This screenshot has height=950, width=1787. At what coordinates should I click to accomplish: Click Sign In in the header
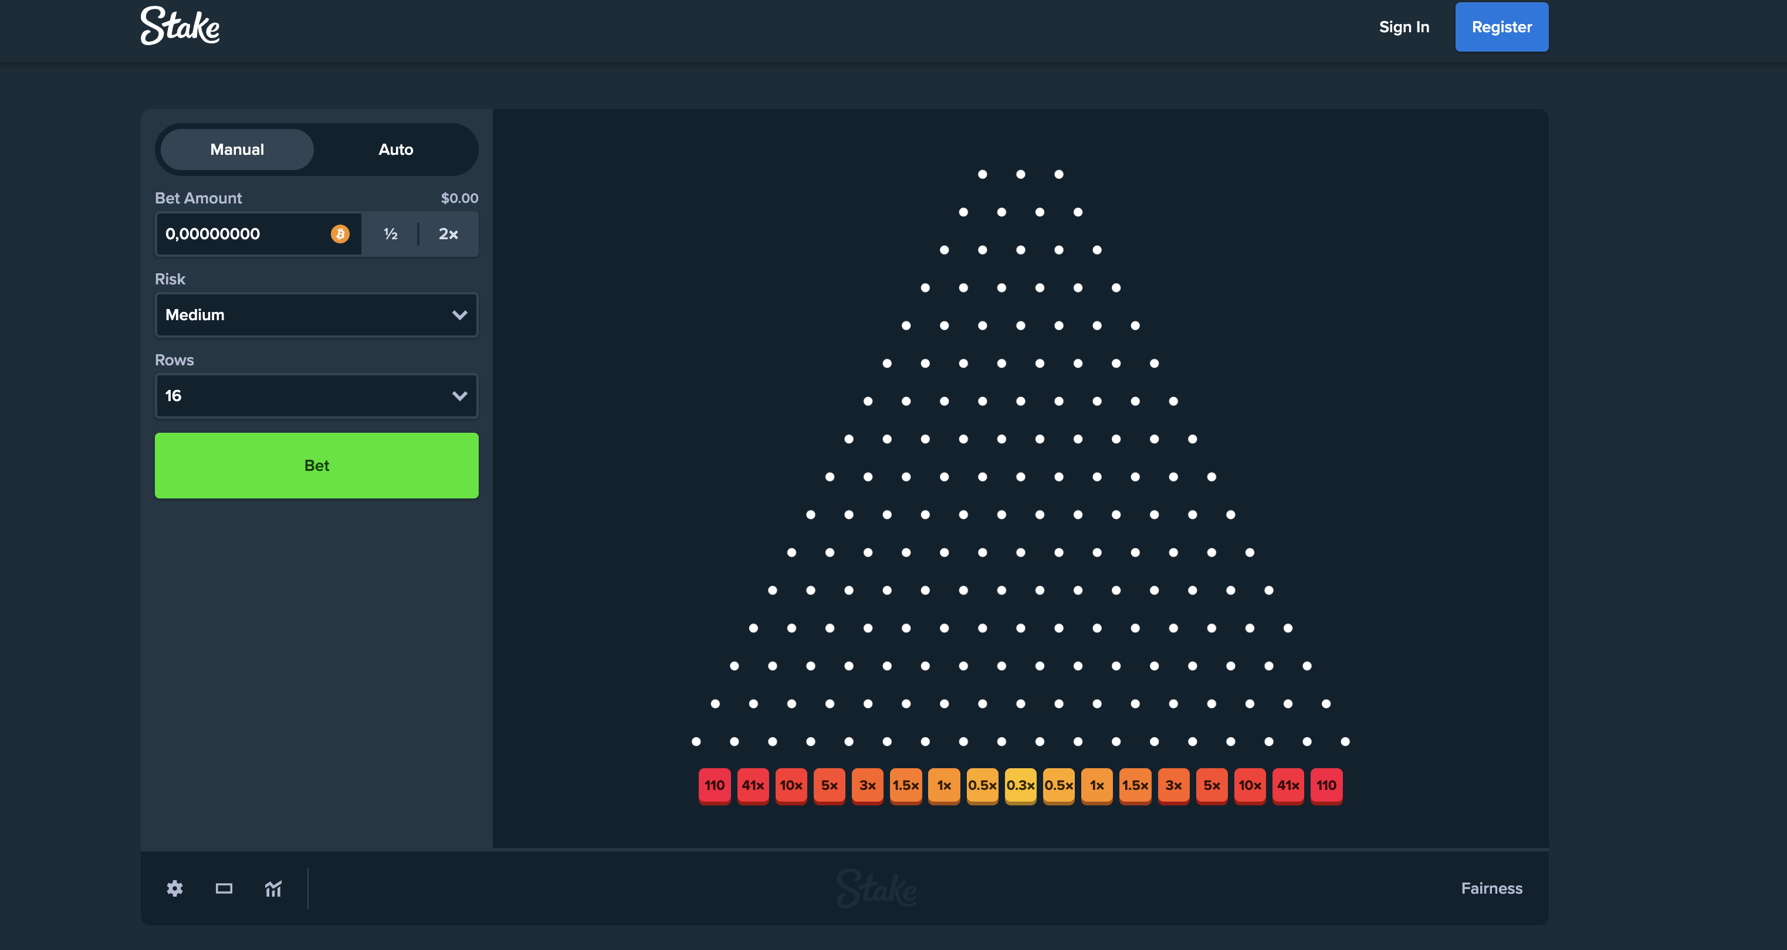click(1404, 27)
